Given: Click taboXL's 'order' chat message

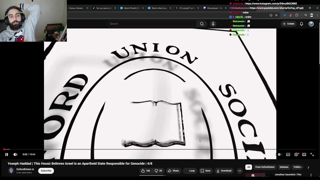Looking at the screenshot, I should pos(248,17).
